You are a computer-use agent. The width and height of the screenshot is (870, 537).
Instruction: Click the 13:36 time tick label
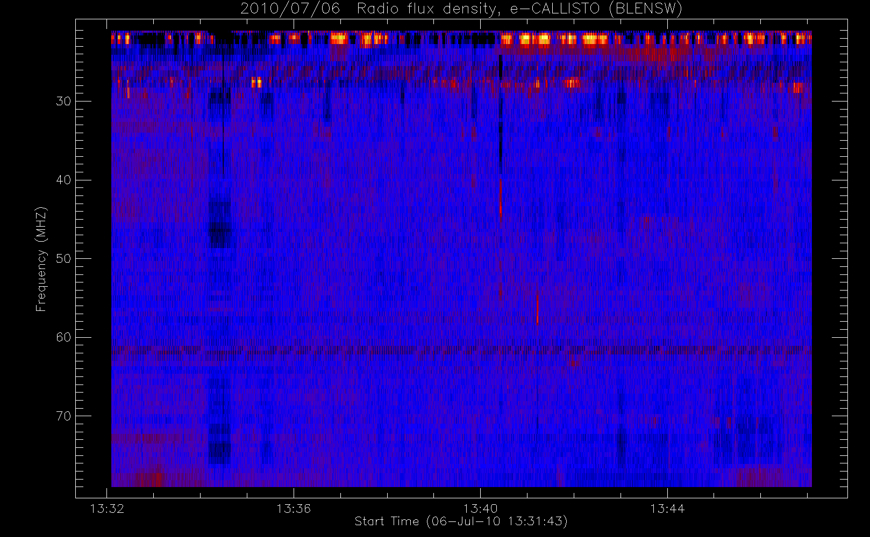pyautogui.click(x=294, y=509)
